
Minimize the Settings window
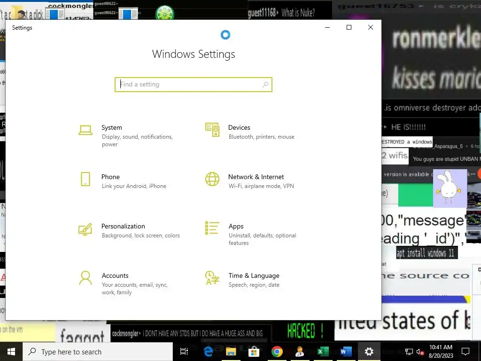tap(327, 27)
